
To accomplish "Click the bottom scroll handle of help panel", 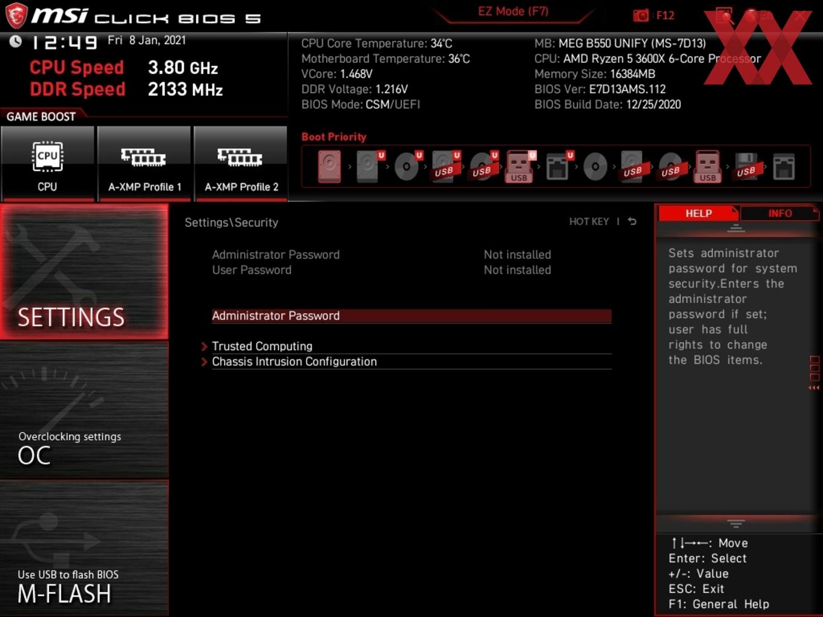I will coord(736,523).
